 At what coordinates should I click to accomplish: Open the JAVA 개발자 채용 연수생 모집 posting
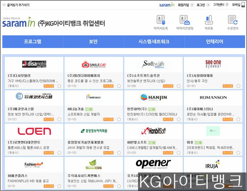click(x=88, y=148)
